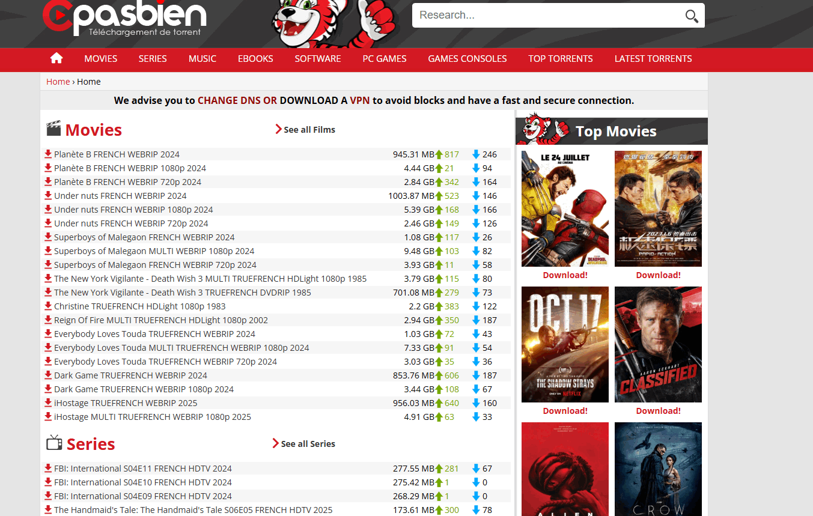This screenshot has height=516, width=813.
Task: Click blue leechers arrow on Reign Of Fire row
Action: (x=476, y=320)
